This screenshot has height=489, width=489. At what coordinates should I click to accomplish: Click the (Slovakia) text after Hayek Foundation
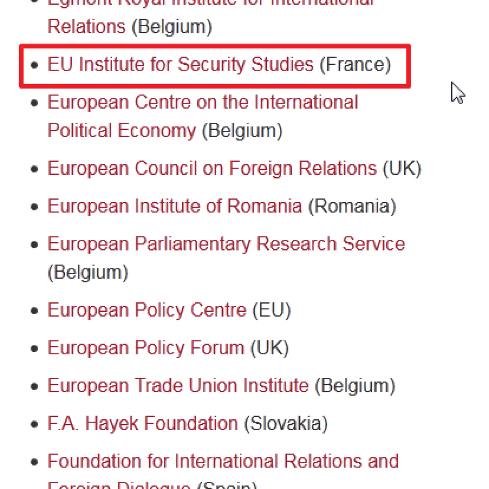[286, 424]
